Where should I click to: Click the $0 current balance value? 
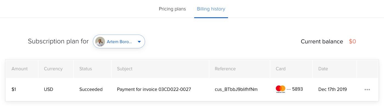[x=352, y=41]
